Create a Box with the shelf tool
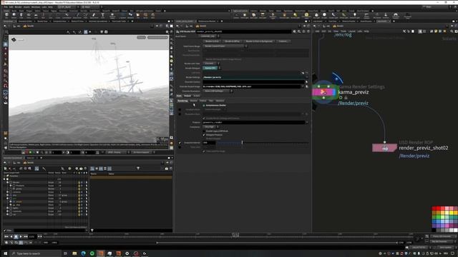Image resolution: width=458 pixels, height=257 pixels. coord(6,15)
